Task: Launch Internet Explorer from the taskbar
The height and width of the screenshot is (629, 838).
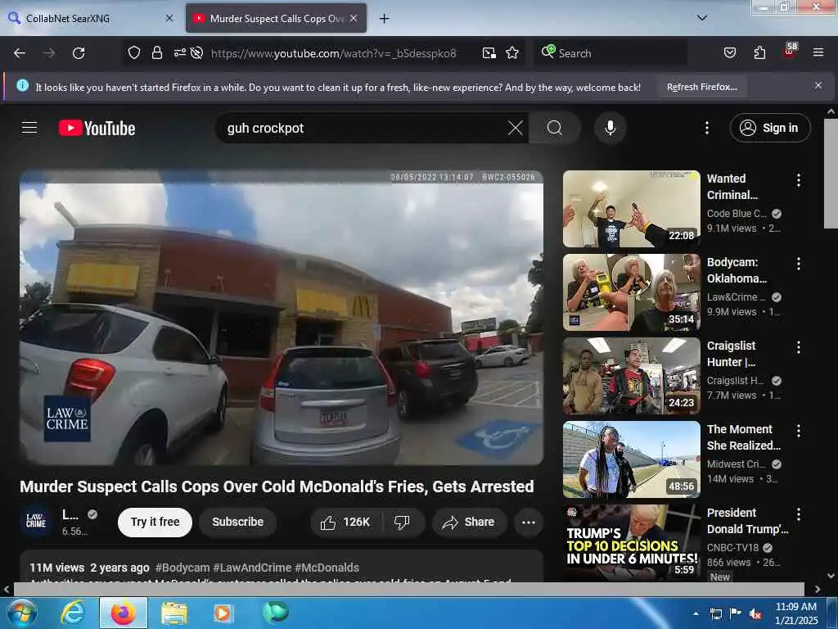Action: tap(73, 613)
